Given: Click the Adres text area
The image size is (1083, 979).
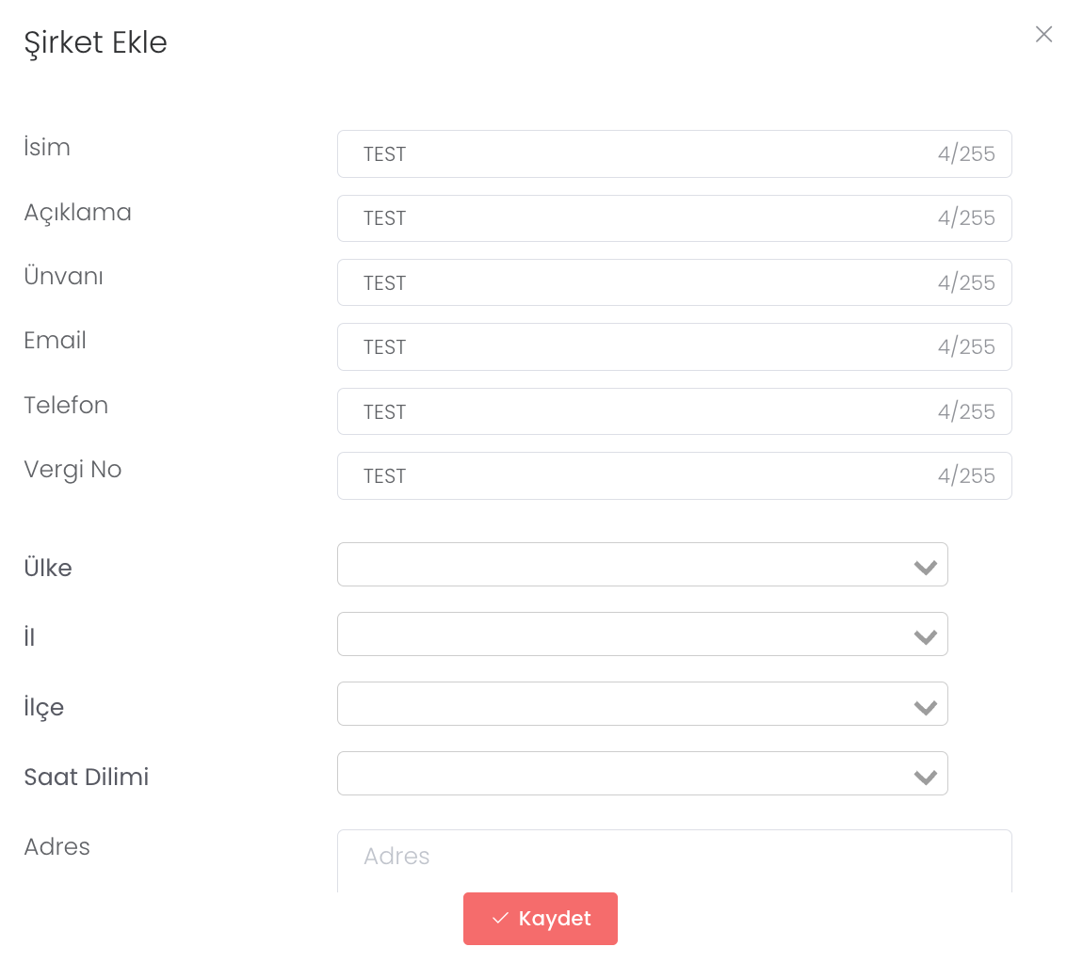Looking at the screenshot, I should pyautogui.click(x=674, y=861).
